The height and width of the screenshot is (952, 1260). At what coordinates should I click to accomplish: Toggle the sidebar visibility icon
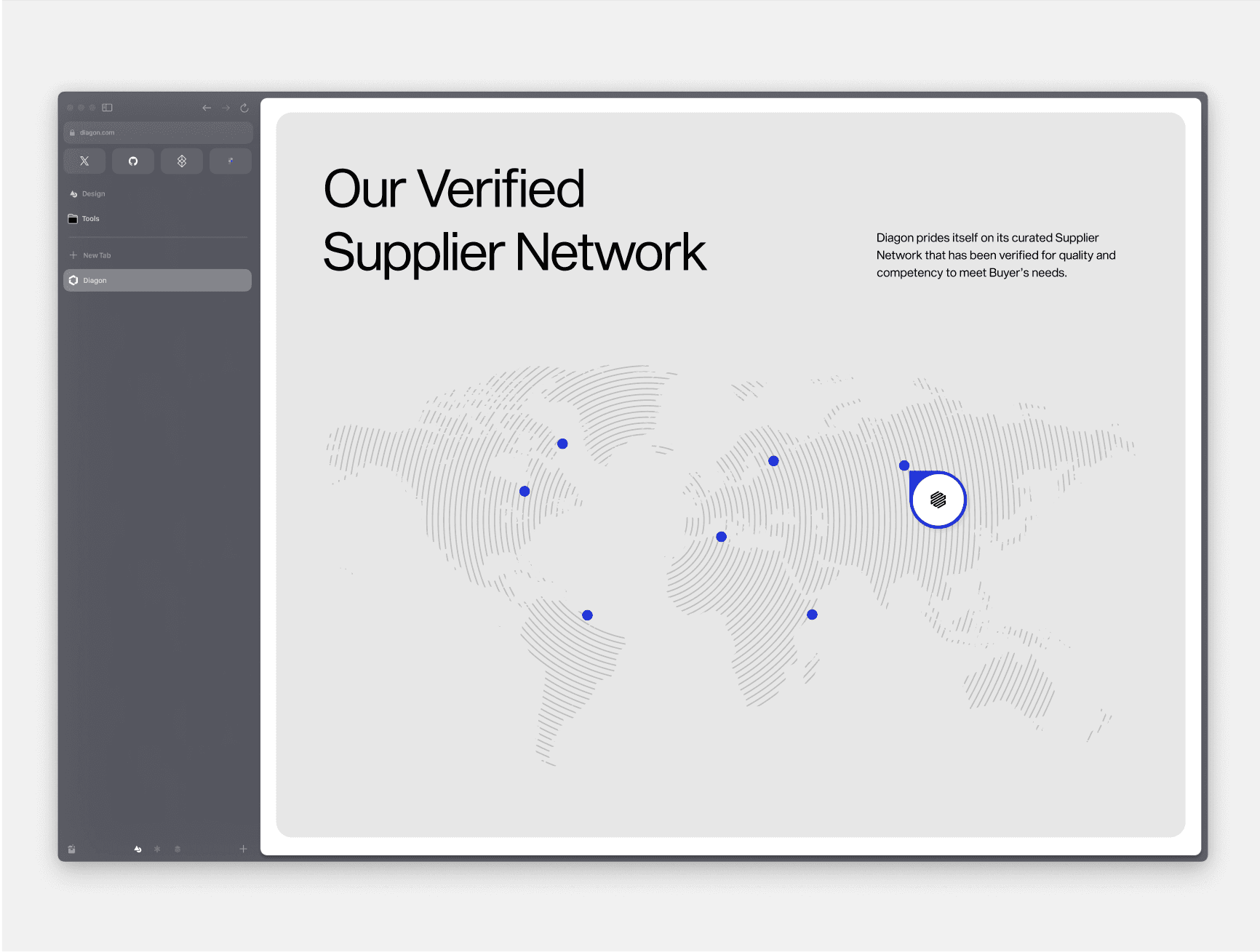[x=107, y=108]
